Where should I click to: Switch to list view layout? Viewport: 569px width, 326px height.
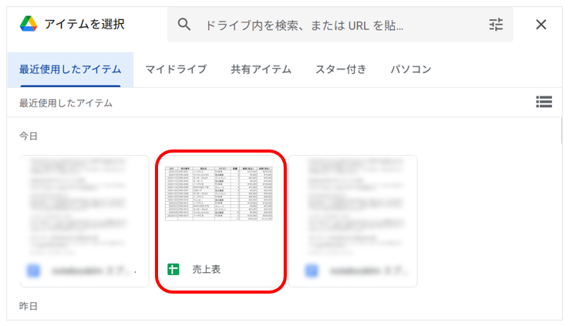click(544, 102)
